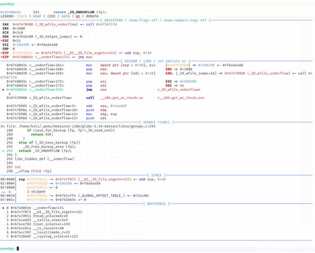Click disassembly line <_IO_wfile_underflow+13> push edi

(x=57, y=118)
